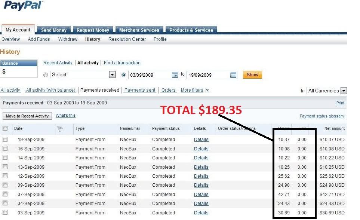Click the $30.69 USD net amount
The height and width of the screenshot is (220, 360).
(332, 213)
